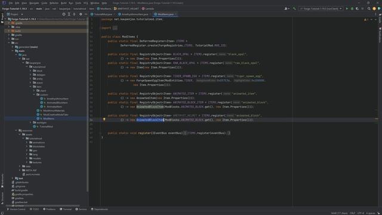Open Notifications side tool window
Image resolution: width=382 pixels, height=215 pixels.
(x=380, y=35)
